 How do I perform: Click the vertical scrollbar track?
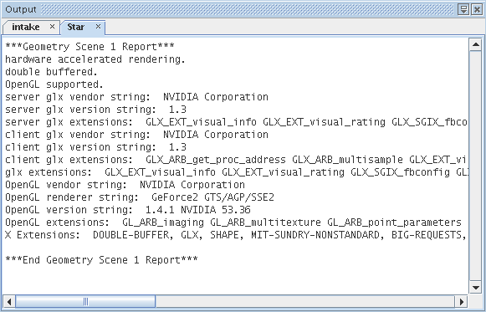[x=475, y=166]
